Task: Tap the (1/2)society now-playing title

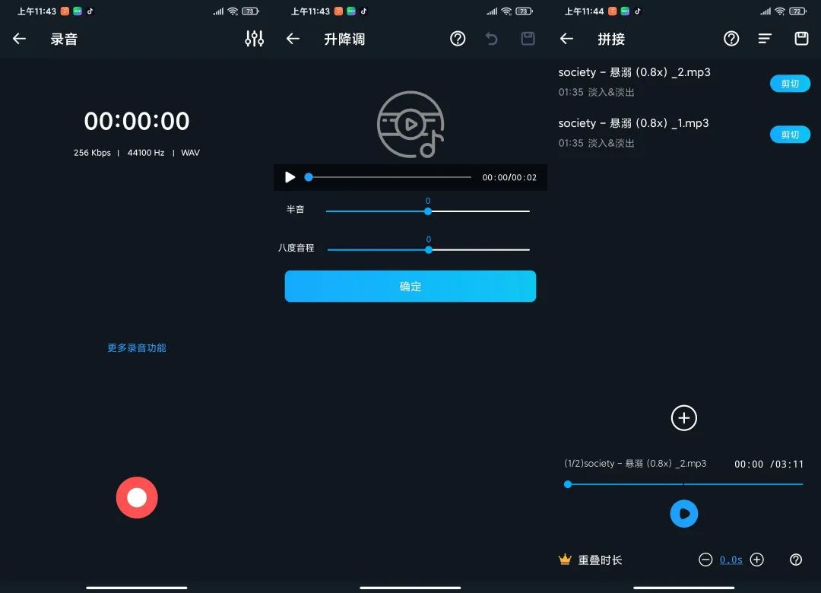Action: pyautogui.click(x=635, y=464)
